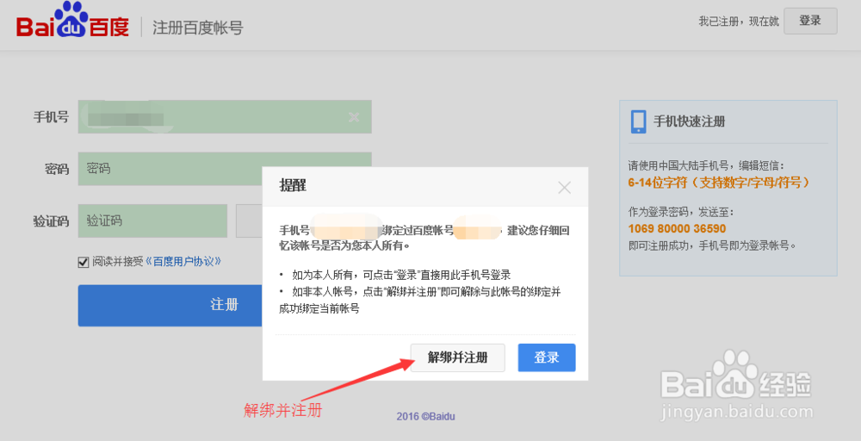Viewport: 861px width, 441px height.
Task: Click the blue 登录 button in dialog
Action: 547,357
